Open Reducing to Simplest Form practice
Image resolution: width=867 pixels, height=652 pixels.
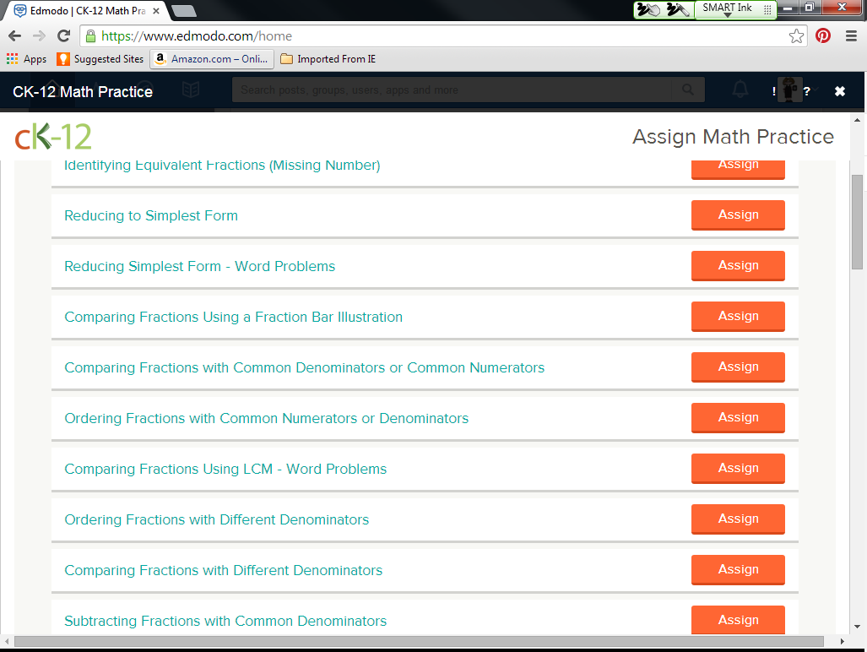pos(151,215)
